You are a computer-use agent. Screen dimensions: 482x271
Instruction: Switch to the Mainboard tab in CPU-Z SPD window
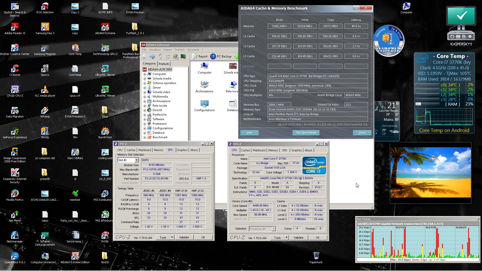click(x=145, y=150)
